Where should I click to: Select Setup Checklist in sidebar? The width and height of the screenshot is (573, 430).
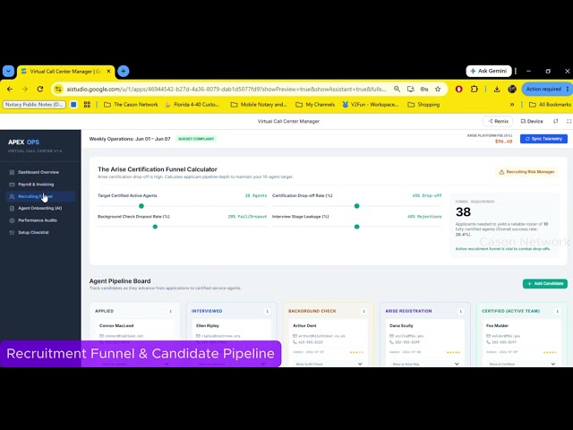click(33, 233)
